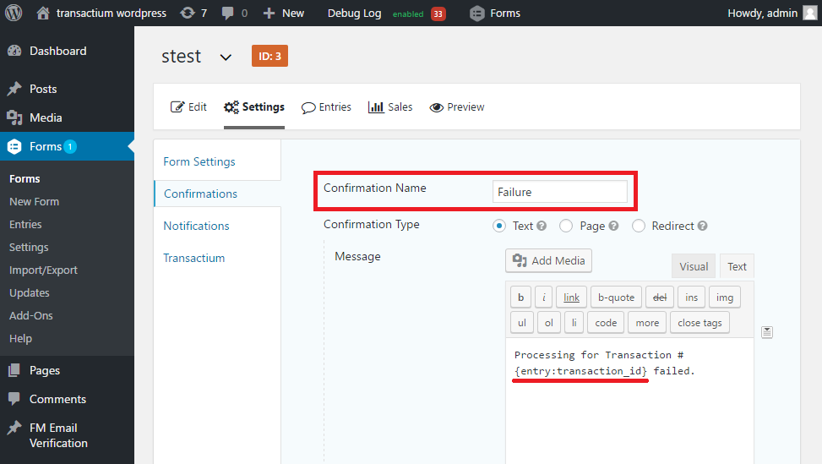
Task: Click the updates refresh icon in admin bar
Action: pyautogui.click(x=188, y=14)
